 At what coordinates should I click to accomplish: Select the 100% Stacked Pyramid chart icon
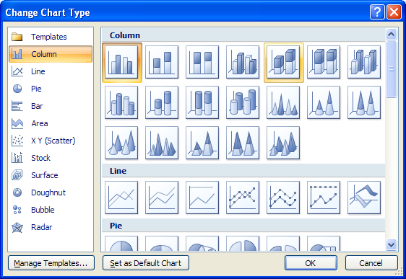pos(243,143)
